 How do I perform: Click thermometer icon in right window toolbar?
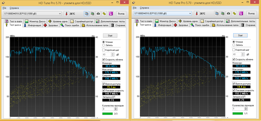coord(196,14)
